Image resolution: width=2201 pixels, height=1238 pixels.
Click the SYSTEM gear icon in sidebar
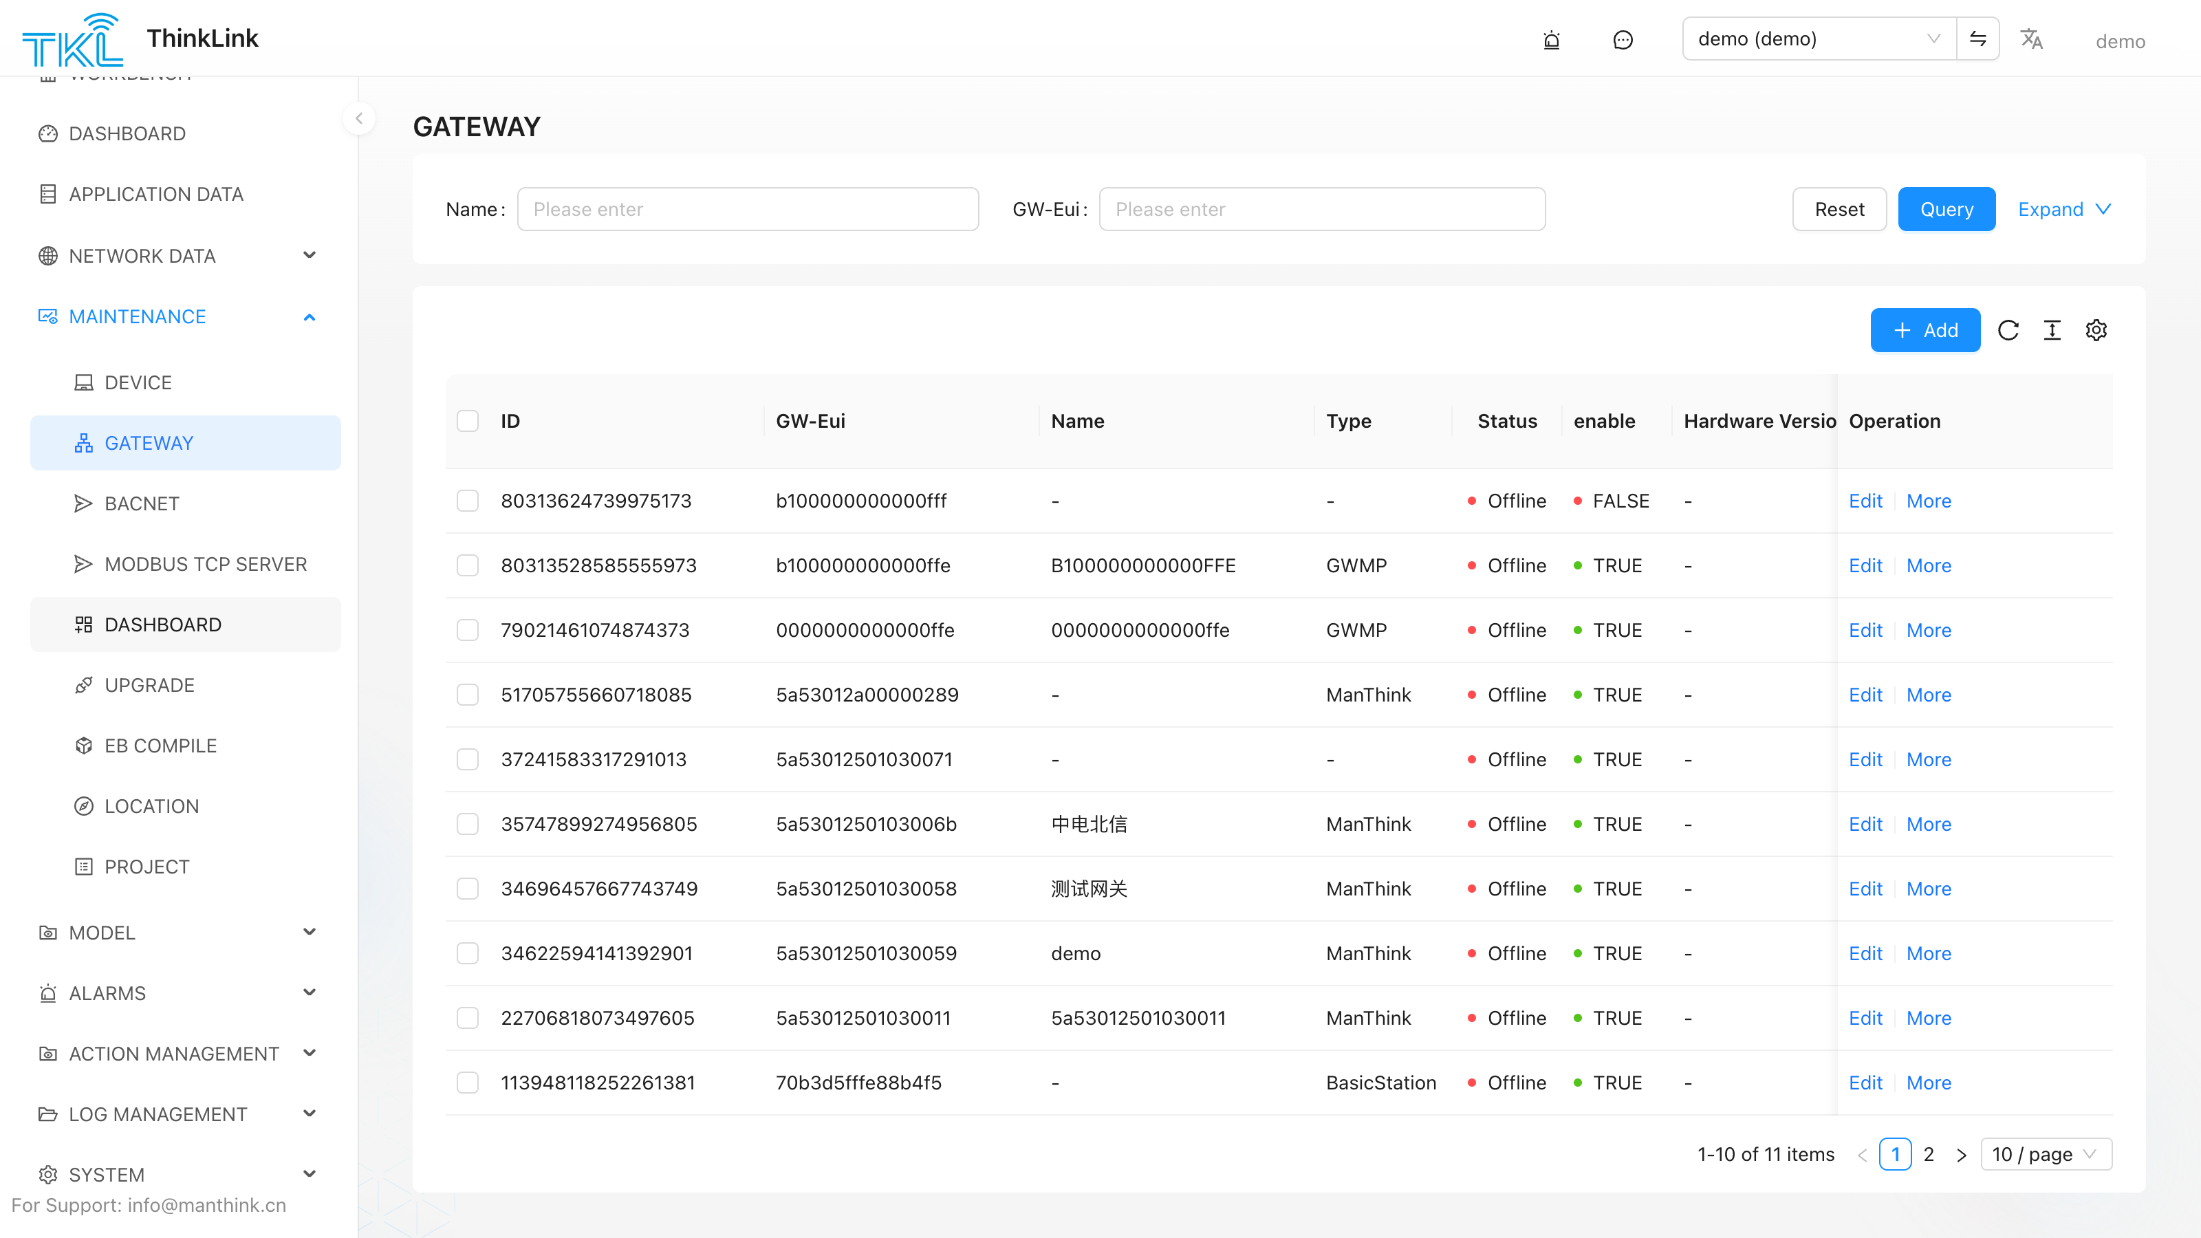tap(48, 1175)
